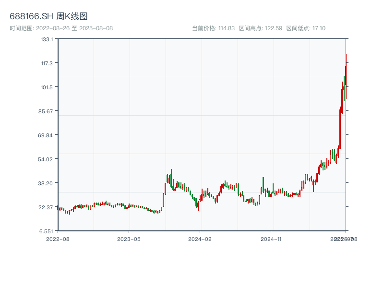
Task: Click the y-axis label 69.84
Action: click(x=45, y=135)
